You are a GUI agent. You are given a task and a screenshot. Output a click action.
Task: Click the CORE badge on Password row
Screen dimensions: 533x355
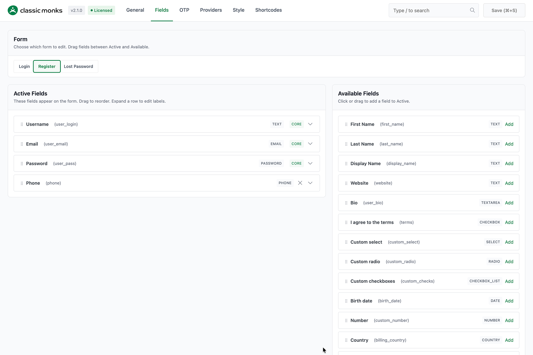click(297, 163)
